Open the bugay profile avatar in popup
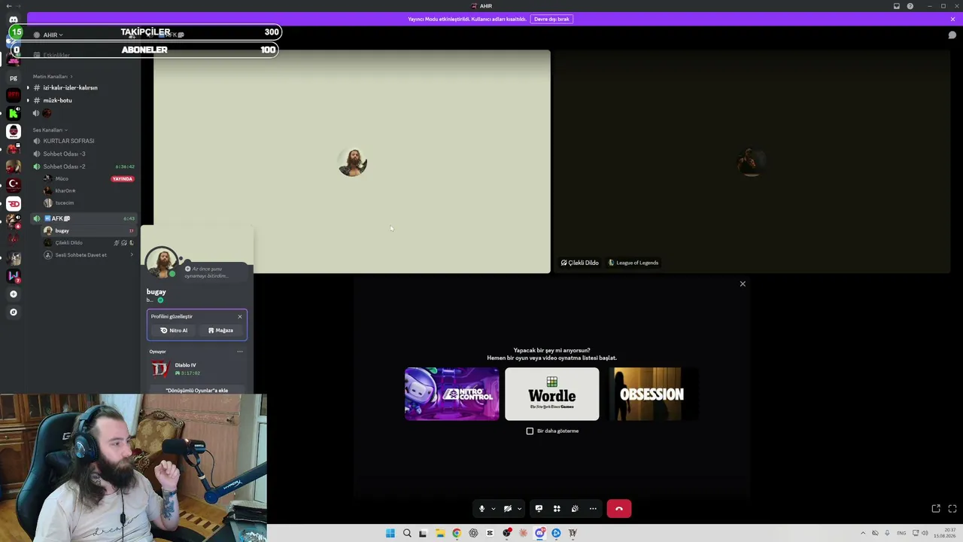The height and width of the screenshot is (542, 963). [162, 262]
